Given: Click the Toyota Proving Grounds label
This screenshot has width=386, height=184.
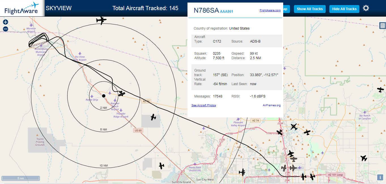Looking at the screenshot, I should click(40, 142).
